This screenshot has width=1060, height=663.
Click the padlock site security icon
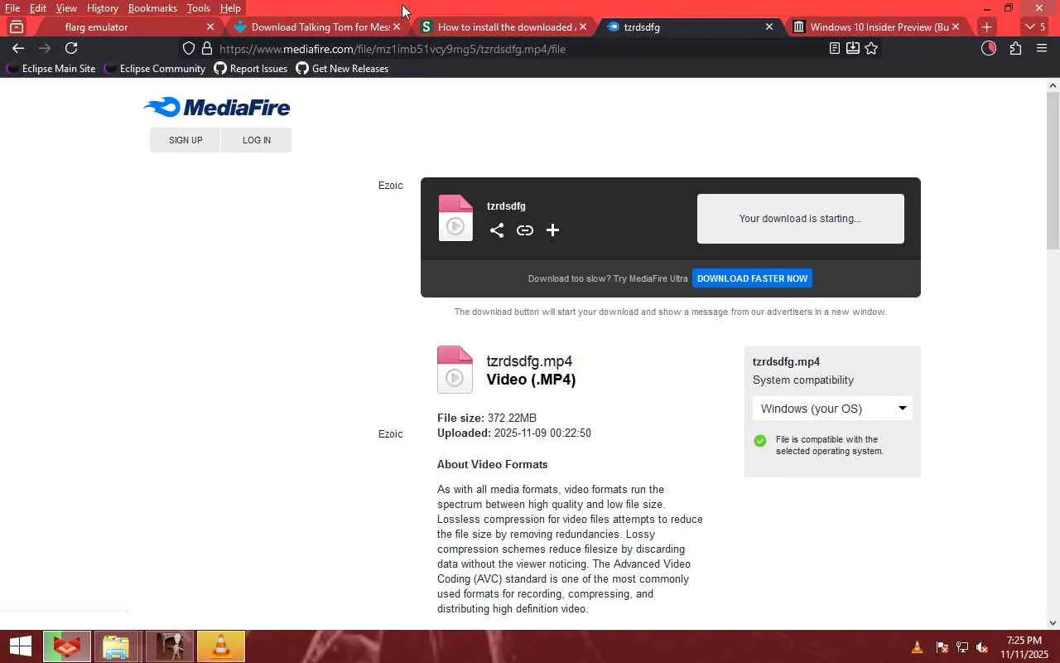pyautogui.click(x=207, y=49)
